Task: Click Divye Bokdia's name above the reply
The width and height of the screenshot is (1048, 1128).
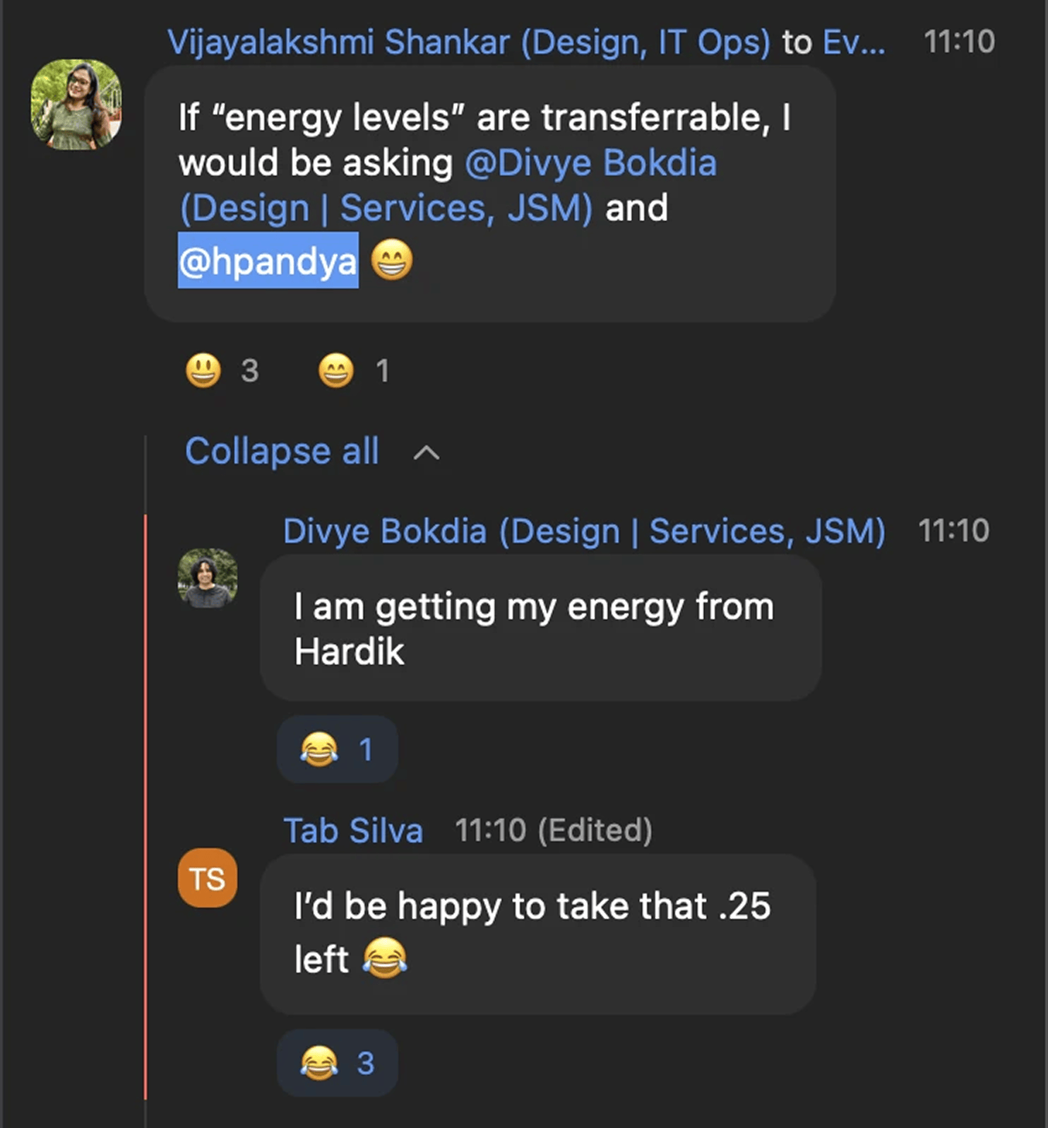Action: pyautogui.click(x=583, y=531)
